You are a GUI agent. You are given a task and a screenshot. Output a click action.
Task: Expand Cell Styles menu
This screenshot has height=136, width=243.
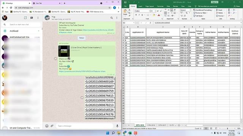tap(198, 16)
